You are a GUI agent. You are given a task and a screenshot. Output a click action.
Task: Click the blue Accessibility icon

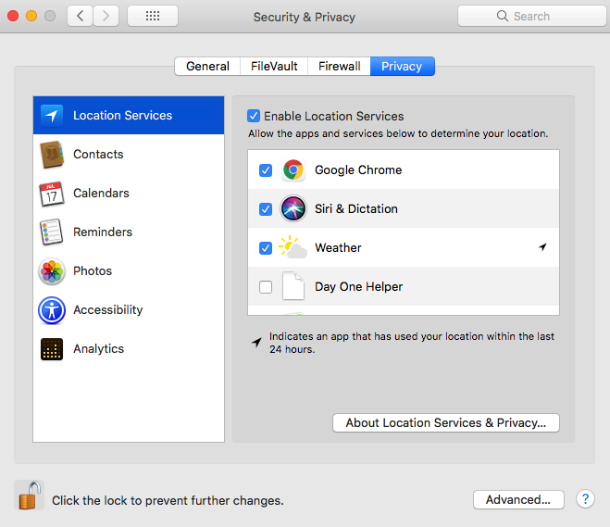52,310
